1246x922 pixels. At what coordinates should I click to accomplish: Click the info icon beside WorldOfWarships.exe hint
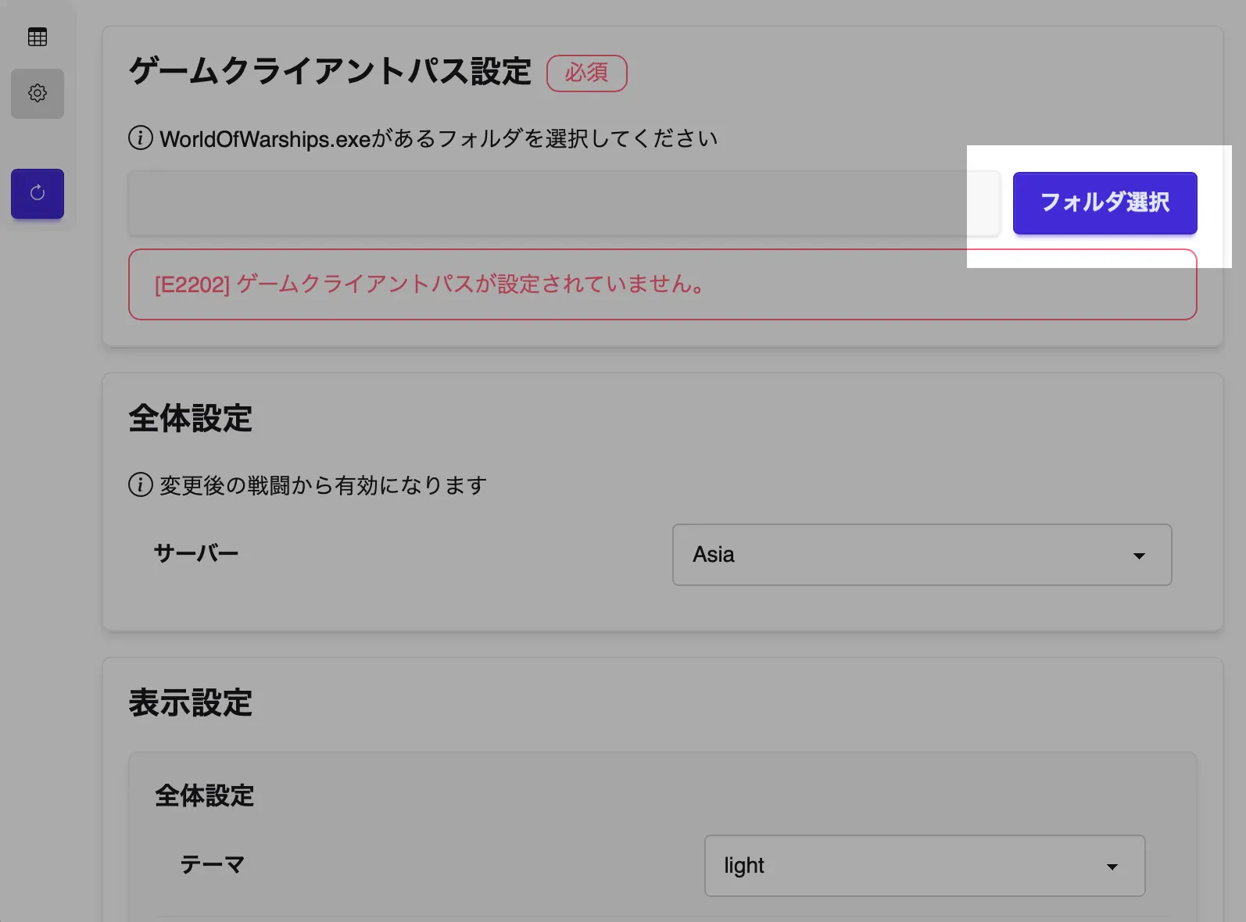point(140,138)
